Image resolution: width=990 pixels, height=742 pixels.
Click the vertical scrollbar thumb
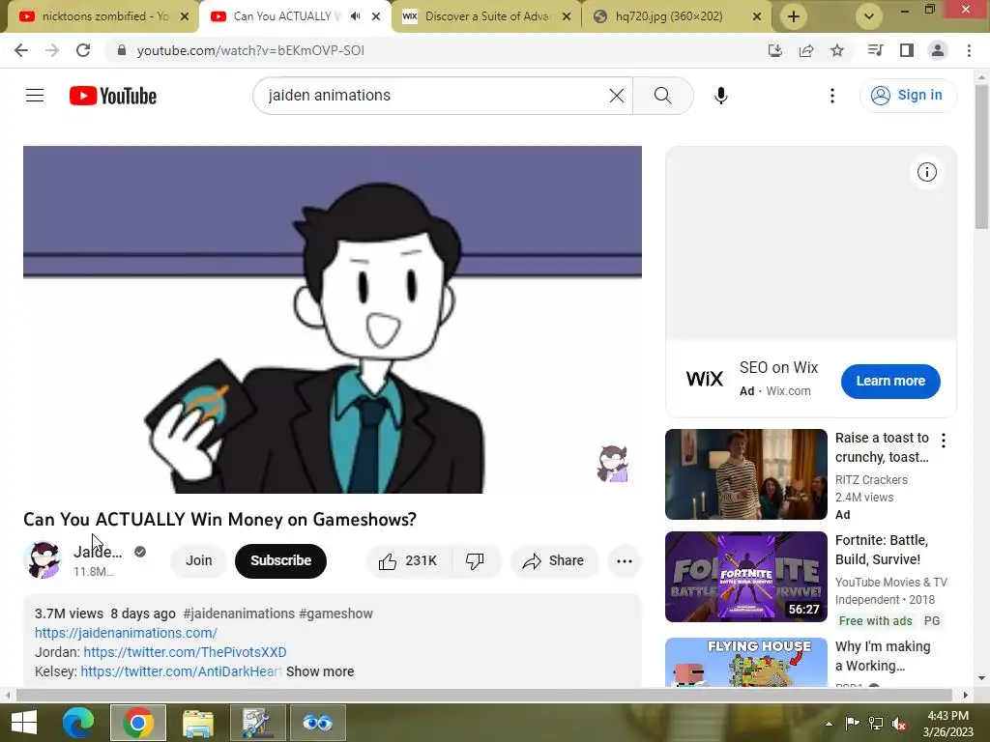point(981,157)
